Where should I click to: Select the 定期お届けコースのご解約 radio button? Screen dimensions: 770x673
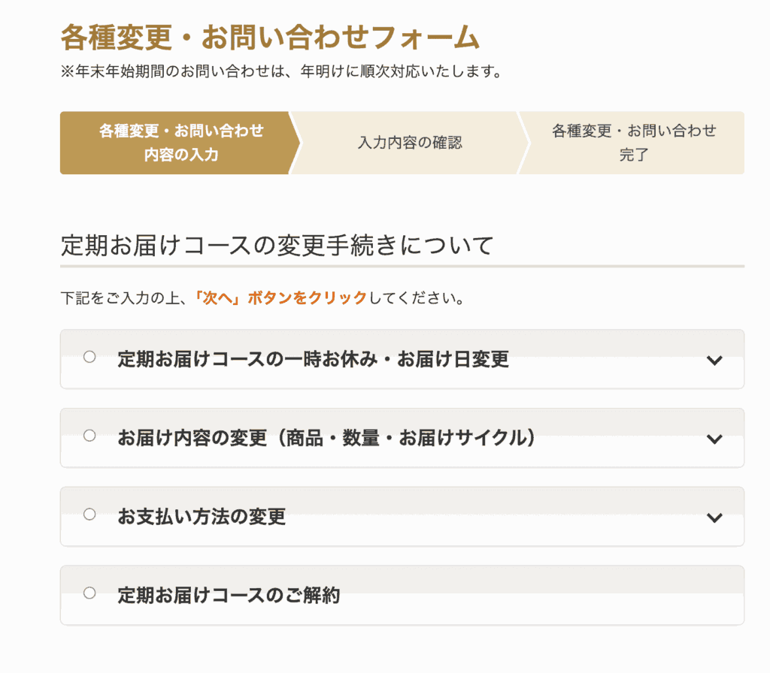coord(89,593)
